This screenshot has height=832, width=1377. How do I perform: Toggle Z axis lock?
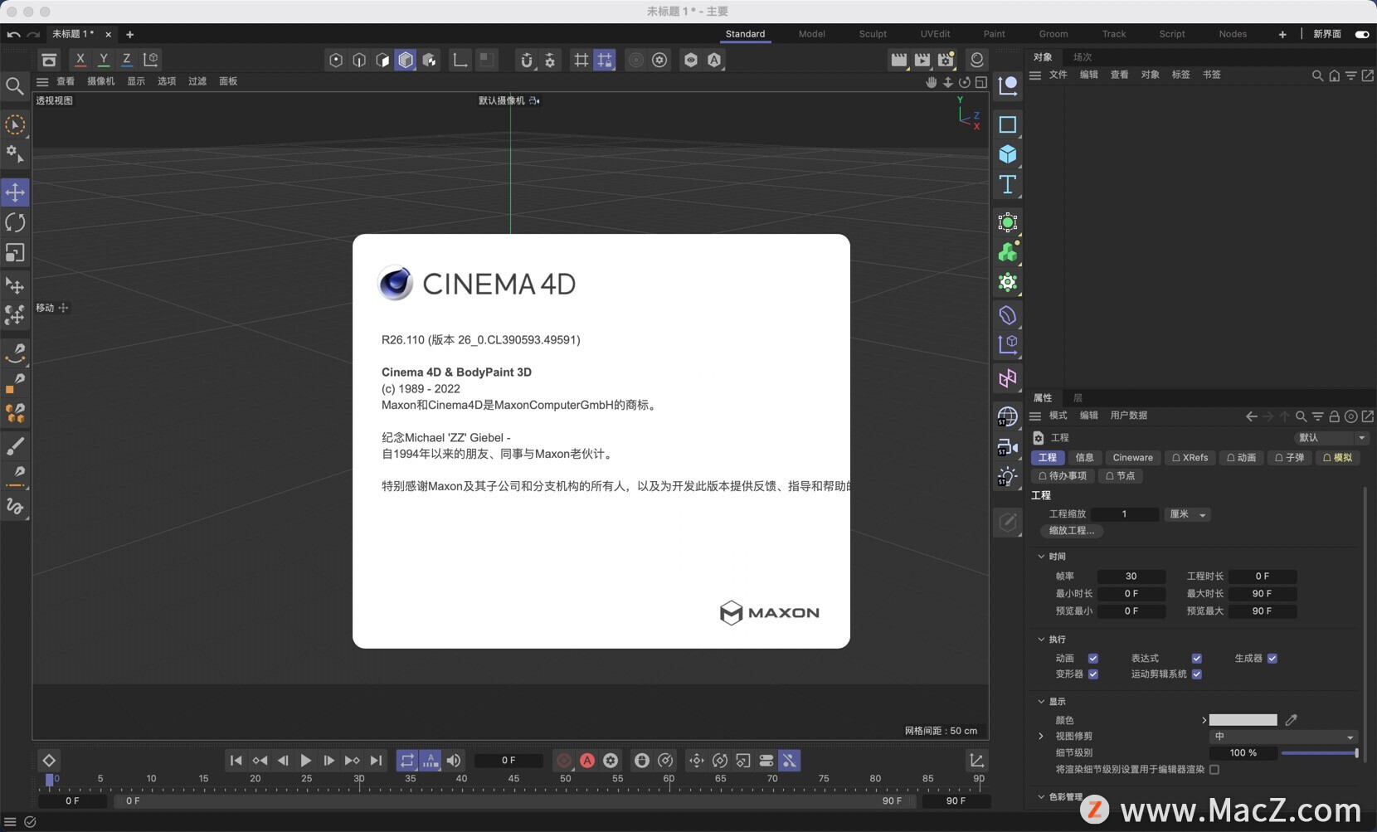pos(127,60)
